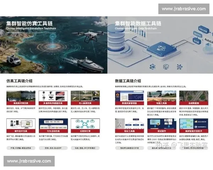Image resolution: width=213 pixels, height=170 pixels.
Task: Click the 'Cluster Intelligent Data Toolchain' subtitle
Action: pos(136,28)
